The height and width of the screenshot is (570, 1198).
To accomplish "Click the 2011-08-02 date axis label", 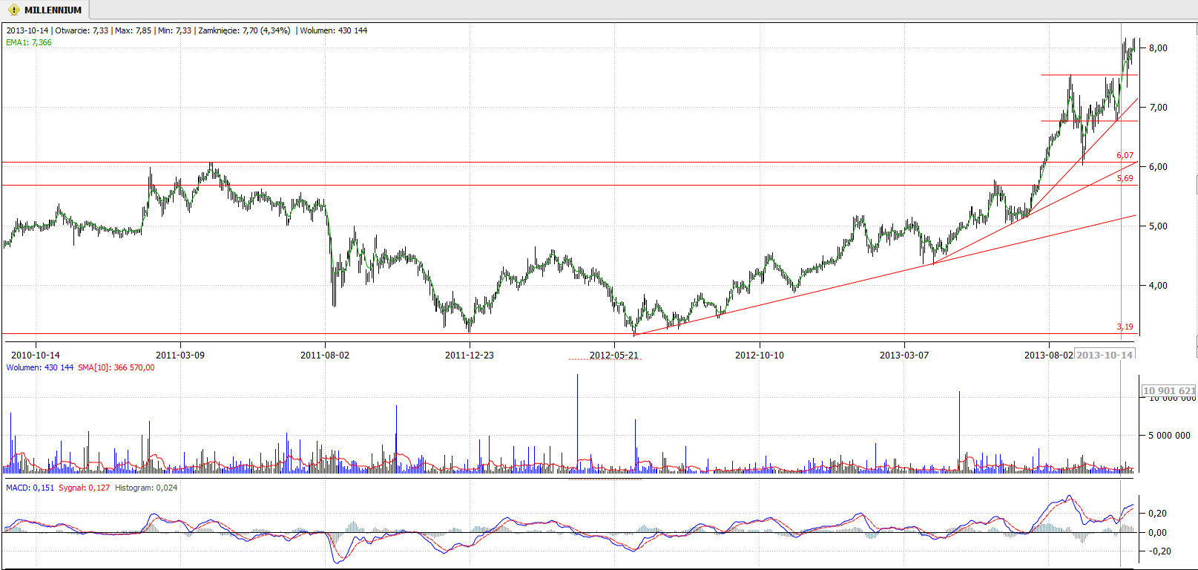I will click(325, 355).
